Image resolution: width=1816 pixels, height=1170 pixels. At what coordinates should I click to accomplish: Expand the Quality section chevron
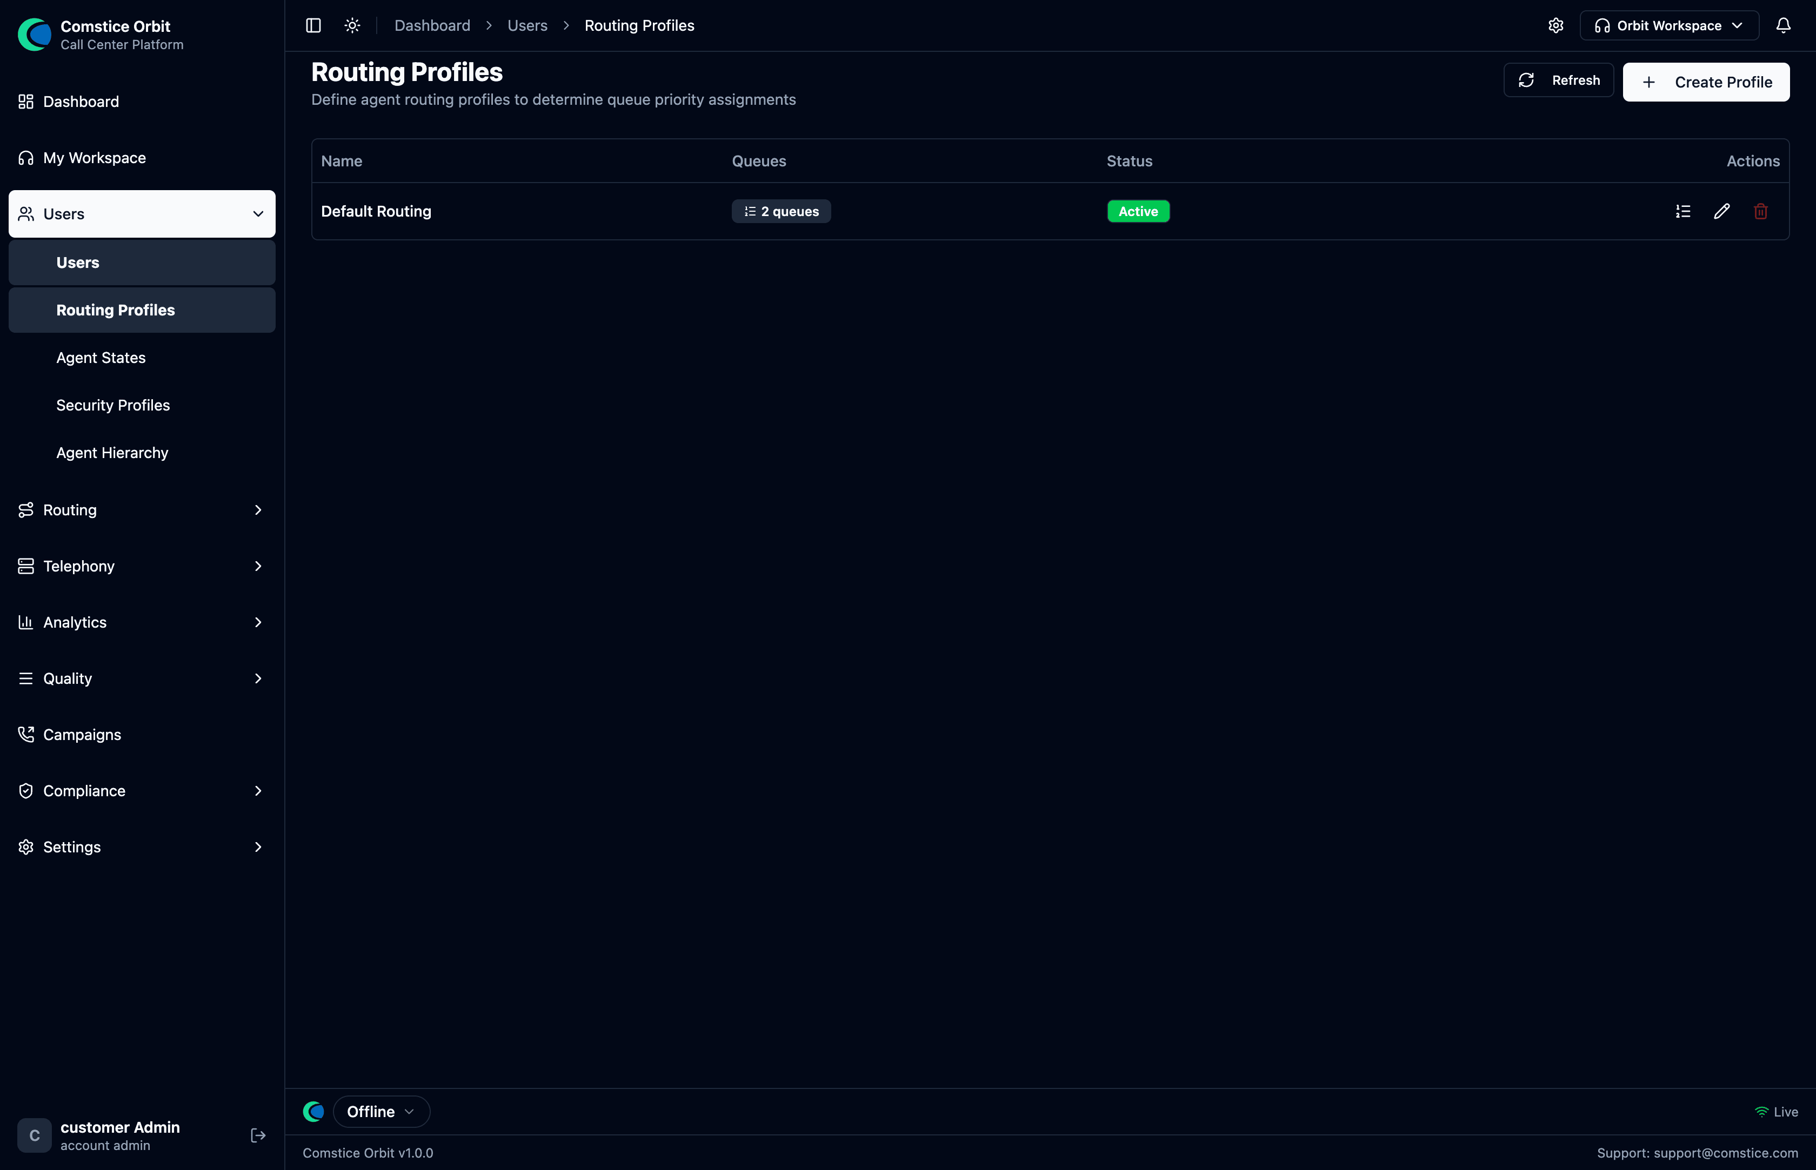[x=258, y=678]
